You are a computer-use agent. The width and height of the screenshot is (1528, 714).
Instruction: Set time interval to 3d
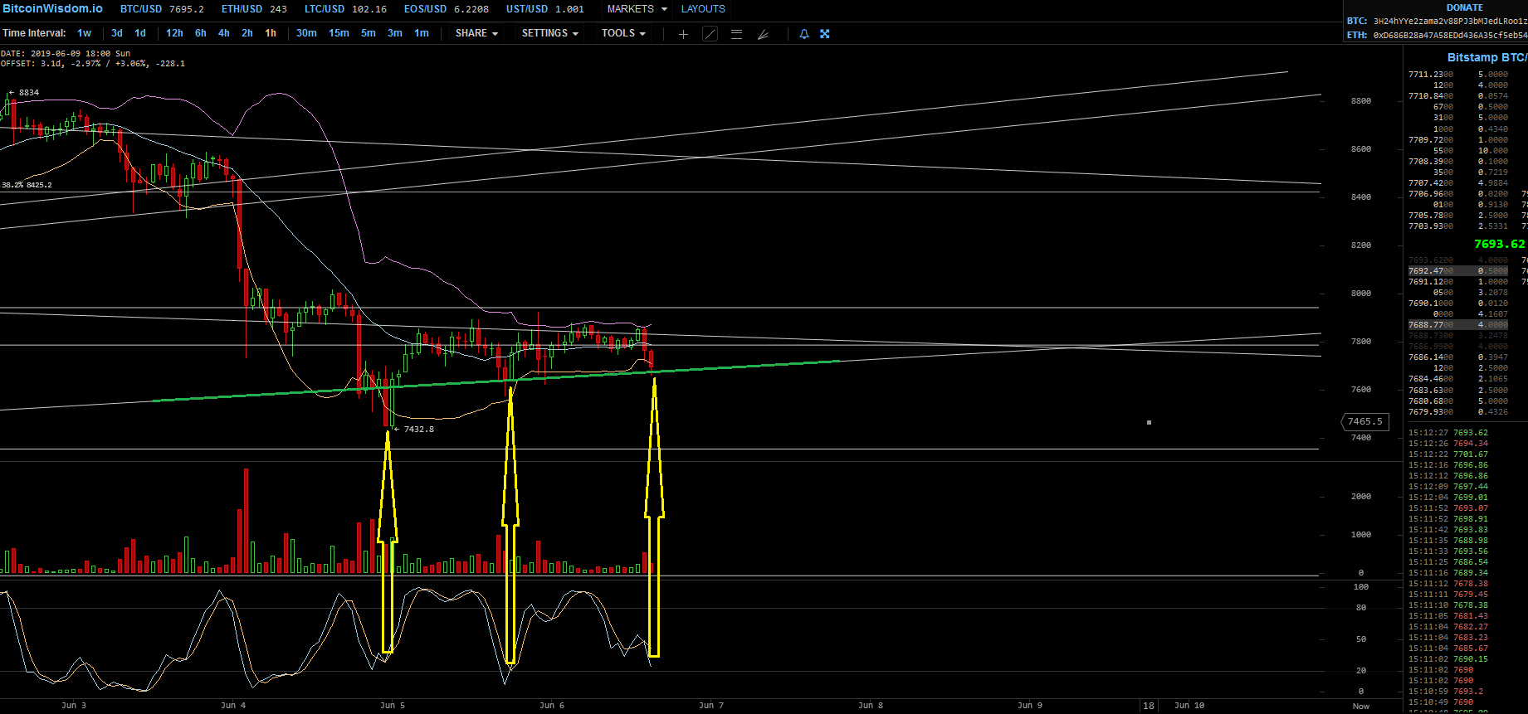click(117, 33)
